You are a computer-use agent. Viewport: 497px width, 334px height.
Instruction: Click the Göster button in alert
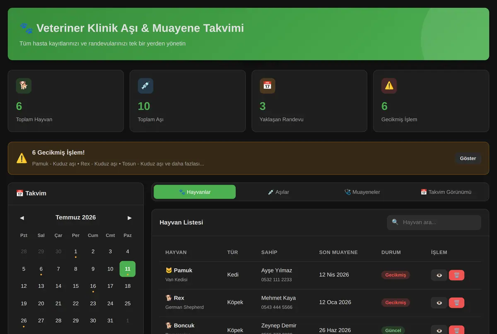(x=468, y=158)
